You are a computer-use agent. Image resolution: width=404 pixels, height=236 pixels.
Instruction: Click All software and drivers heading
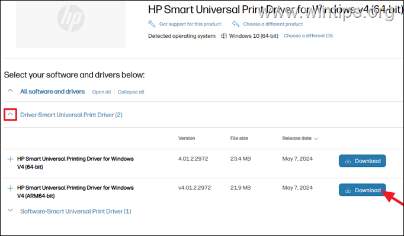pos(52,91)
